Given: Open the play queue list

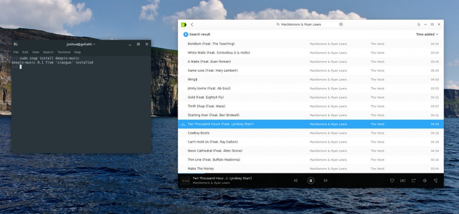Looking at the screenshot, I should (x=436, y=180).
